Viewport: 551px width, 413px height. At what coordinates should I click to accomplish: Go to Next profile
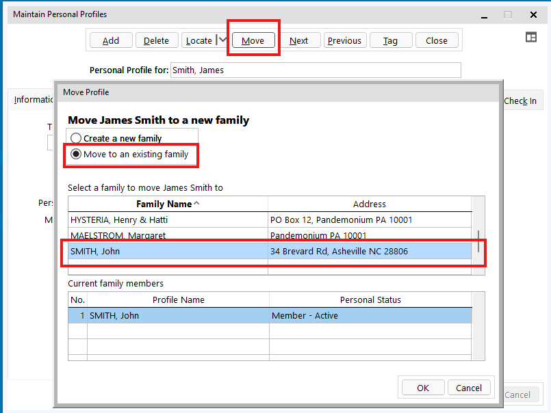coord(298,40)
